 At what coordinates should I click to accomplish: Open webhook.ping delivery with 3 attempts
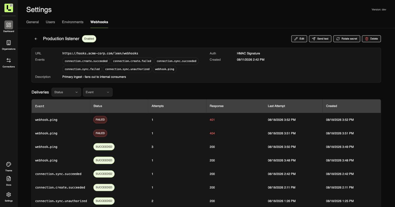tap(206, 147)
